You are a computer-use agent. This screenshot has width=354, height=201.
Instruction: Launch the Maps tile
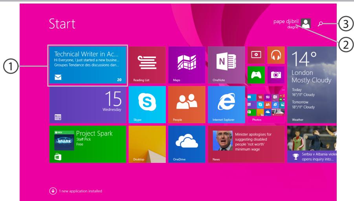pyautogui.click(x=187, y=65)
